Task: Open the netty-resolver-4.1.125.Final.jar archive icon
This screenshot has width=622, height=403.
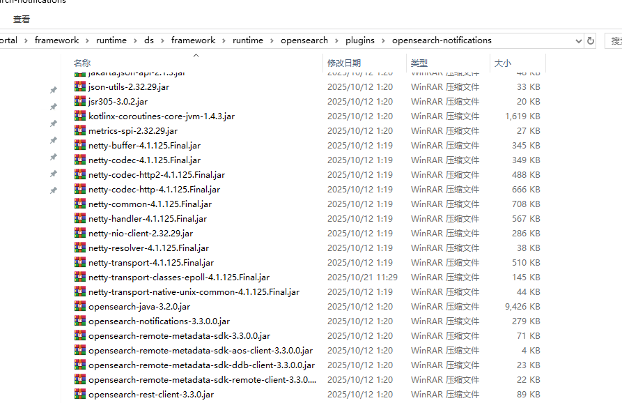Action: pos(79,248)
